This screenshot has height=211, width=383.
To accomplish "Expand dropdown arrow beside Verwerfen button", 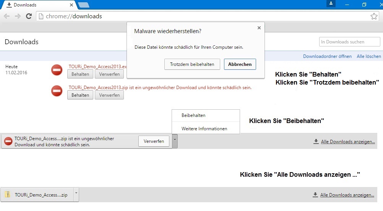I will coord(175,141).
